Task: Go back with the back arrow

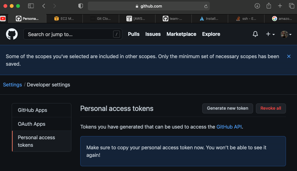Action: point(44,6)
